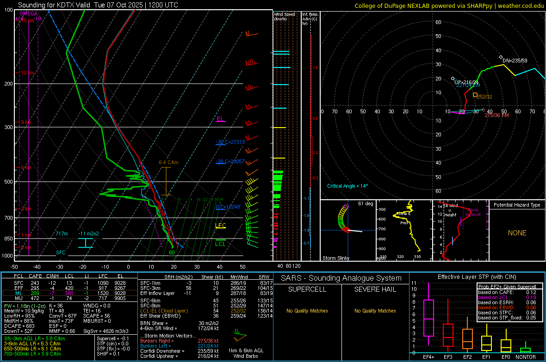The width and height of the screenshot is (546, 362).
Task: Click the 61 deg slinky tilt value
Action: [366, 203]
